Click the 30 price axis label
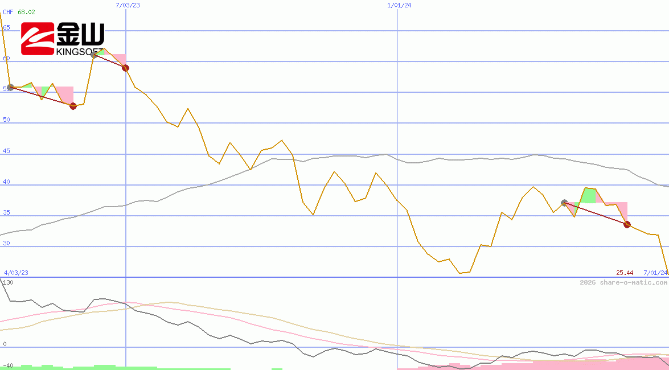Screen dimensions: 669x370 click(6, 243)
